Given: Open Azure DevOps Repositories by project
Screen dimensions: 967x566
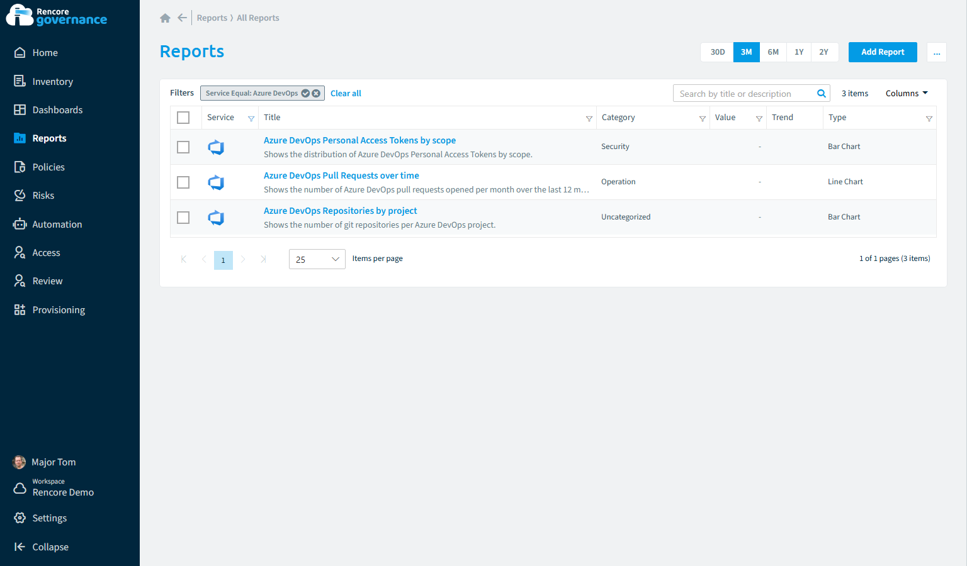Looking at the screenshot, I should pyautogui.click(x=340, y=211).
